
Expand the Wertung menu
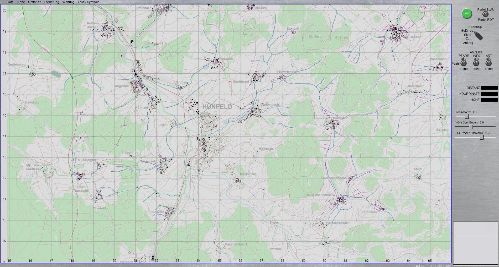click(68, 2)
